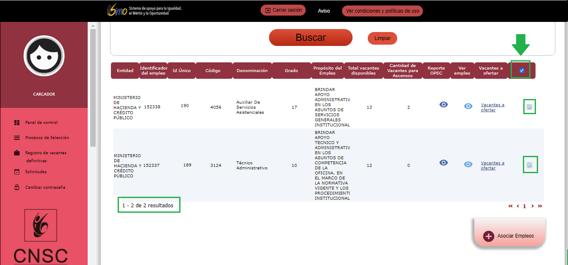Screen dimensions: 568x265
Task: Uncheck the checkbox for Técnico Administrativo row
Action: coord(529,165)
